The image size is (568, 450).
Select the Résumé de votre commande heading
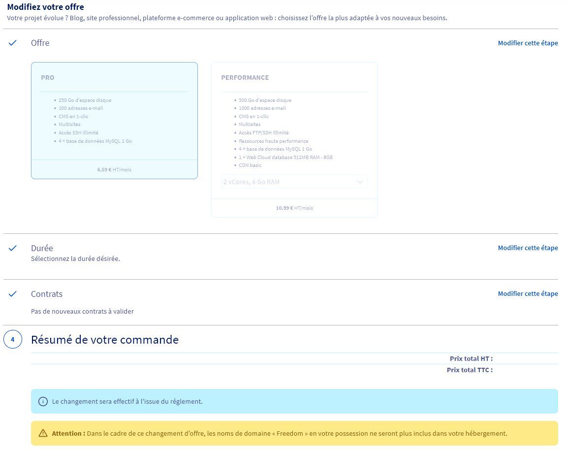[105, 340]
